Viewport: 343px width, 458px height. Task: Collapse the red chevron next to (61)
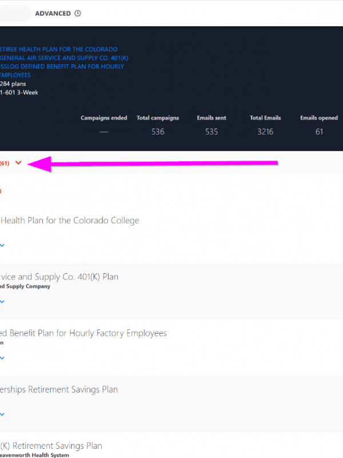[x=19, y=163]
